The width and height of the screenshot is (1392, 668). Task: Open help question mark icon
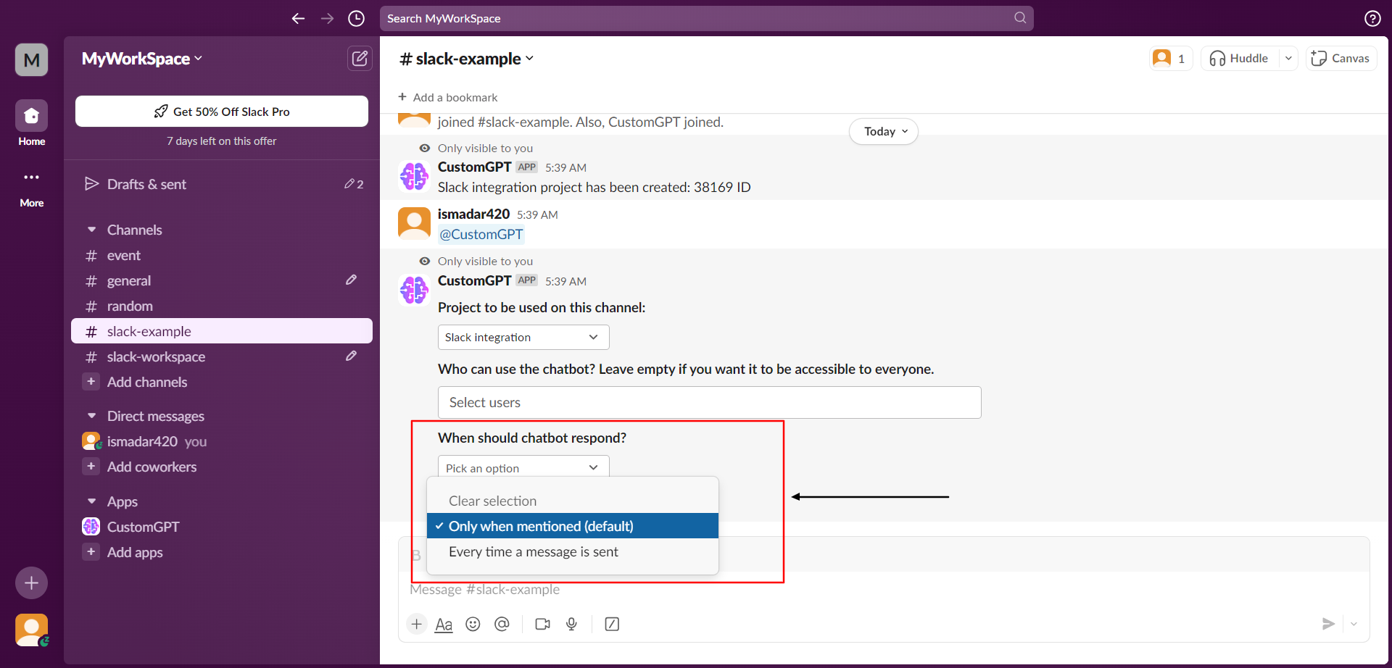pos(1372,18)
